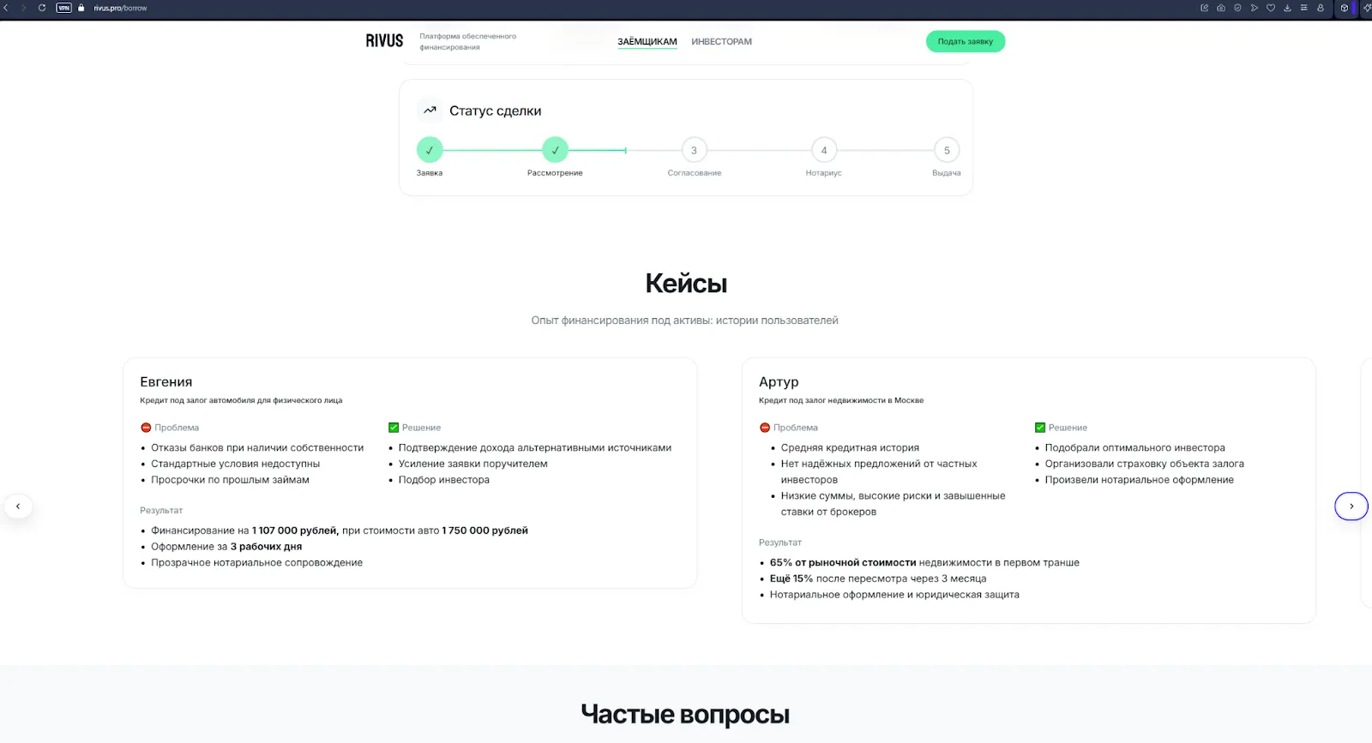
Task: Click the camera snapshot icon
Action: pyautogui.click(x=1221, y=8)
